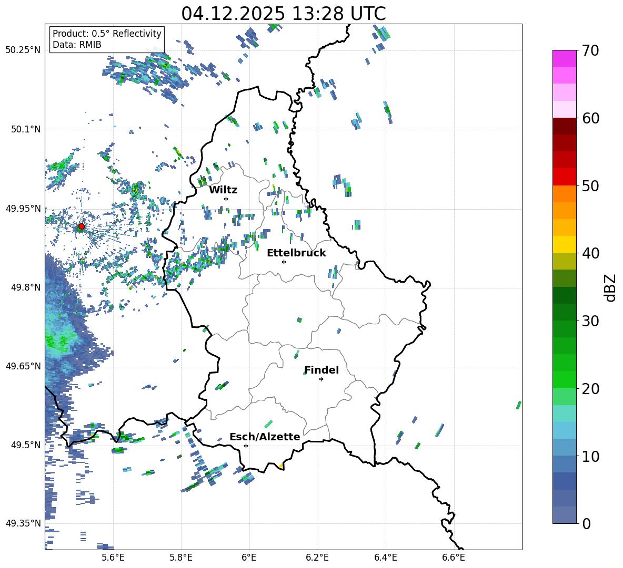Screen dimensions: 623x568
Task: Click the Ettelbruck station cross marker
Action: click(x=284, y=262)
